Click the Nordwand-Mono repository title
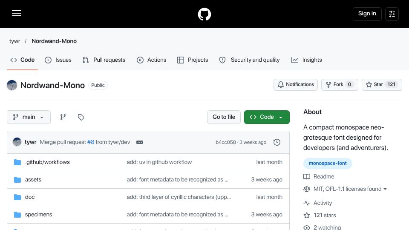The height and width of the screenshot is (230, 409). click(52, 85)
